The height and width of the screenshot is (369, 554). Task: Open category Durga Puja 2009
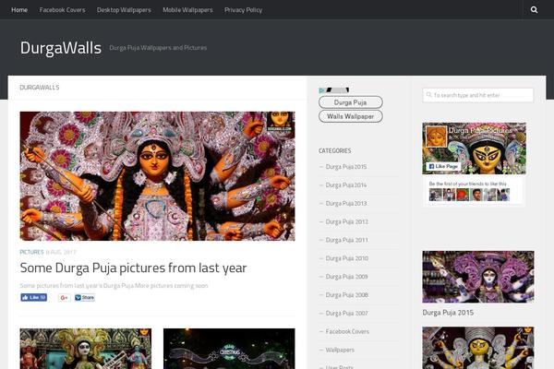pyautogui.click(x=346, y=277)
